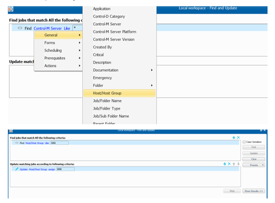Remove find criterion with the X icon

click(x=238, y=138)
